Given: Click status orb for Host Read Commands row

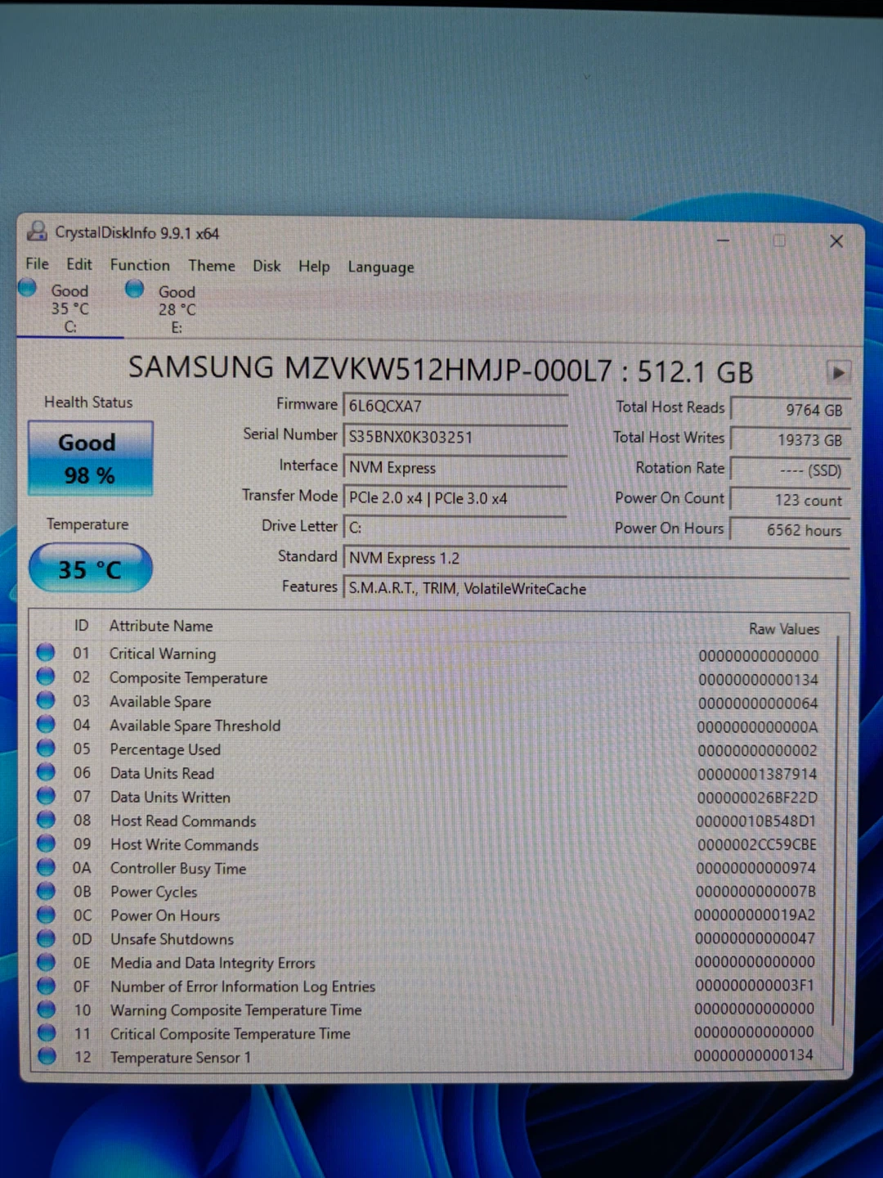Looking at the screenshot, I should point(46,819).
